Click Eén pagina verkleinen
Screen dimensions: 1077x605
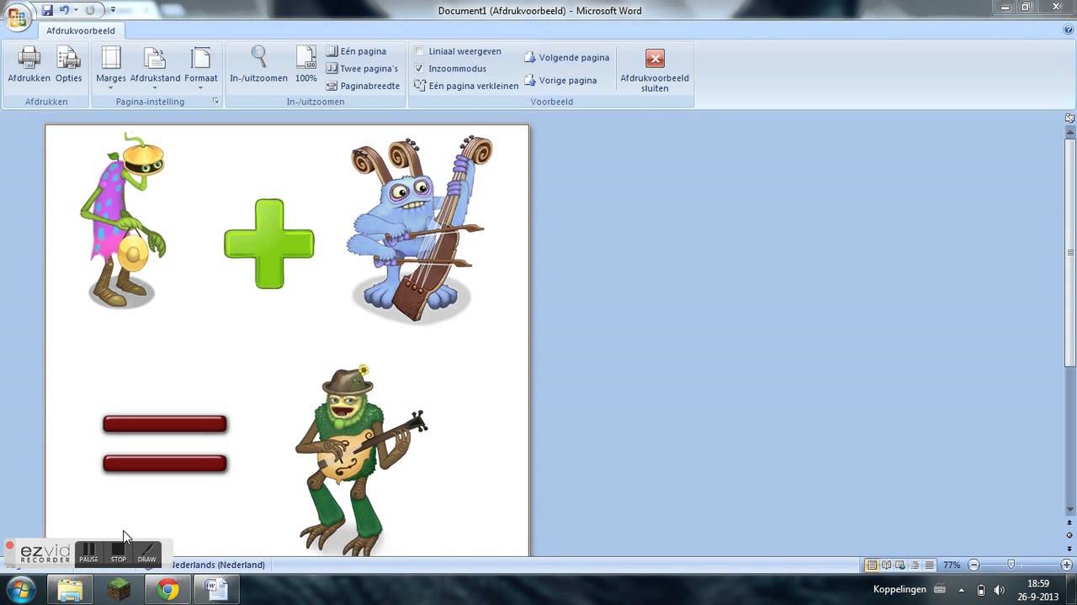click(x=467, y=86)
